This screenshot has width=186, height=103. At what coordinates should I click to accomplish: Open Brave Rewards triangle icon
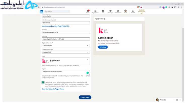click(x=141, y=7)
